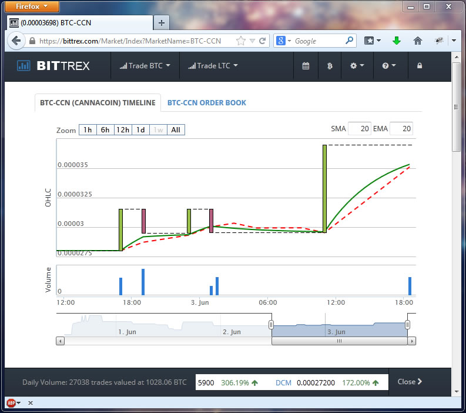Click the red candlestick after 18:00
The image size is (466, 413).
tap(143, 221)
